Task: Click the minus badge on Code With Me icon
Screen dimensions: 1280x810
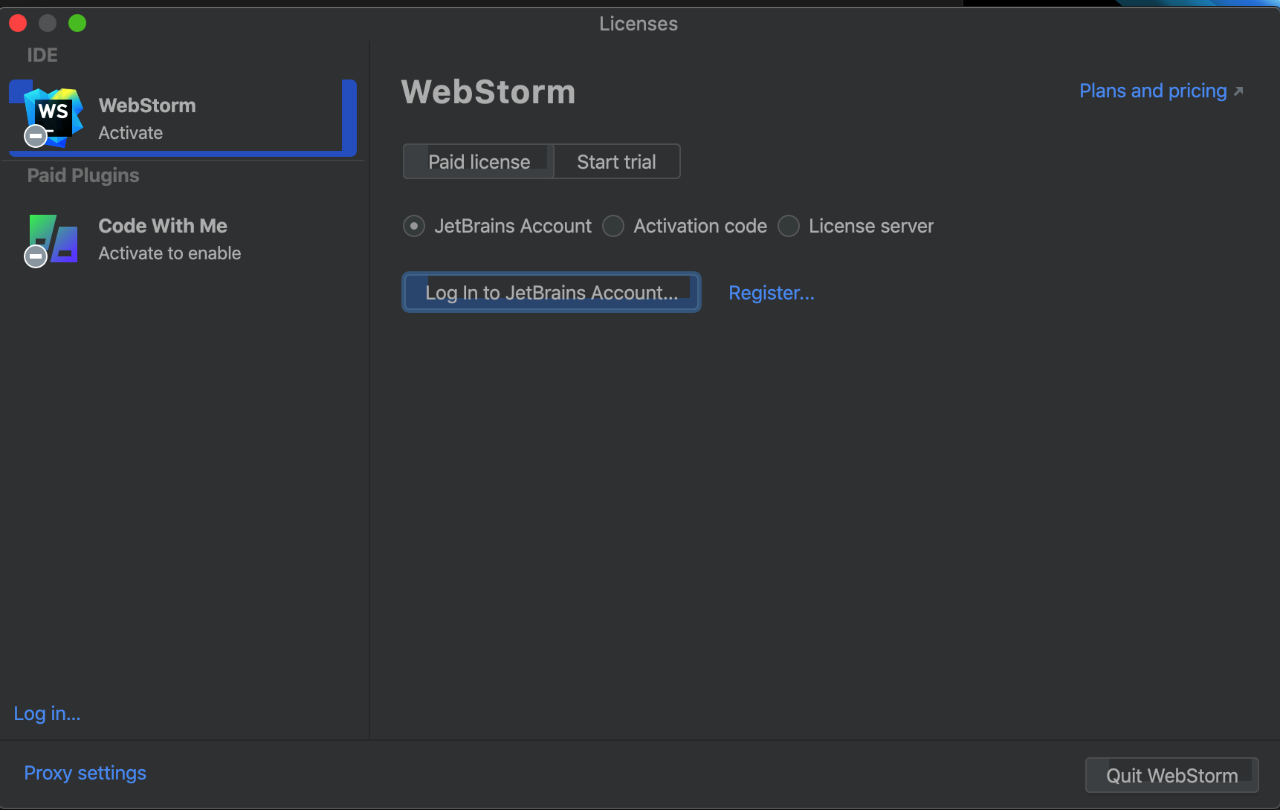Action: (36, 256)
